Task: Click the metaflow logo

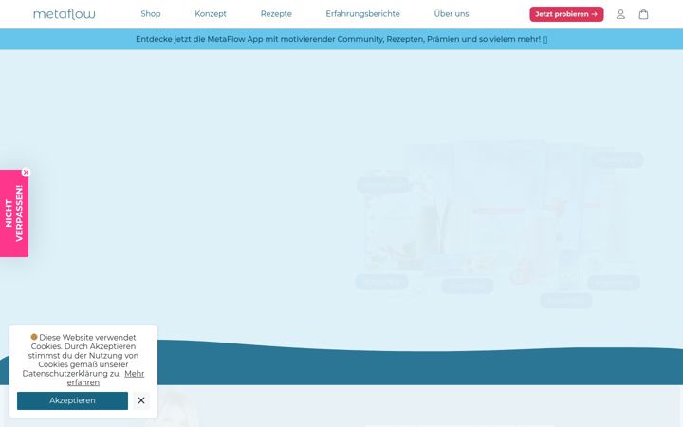Action: pyautogui.click(x=65, y=14)
